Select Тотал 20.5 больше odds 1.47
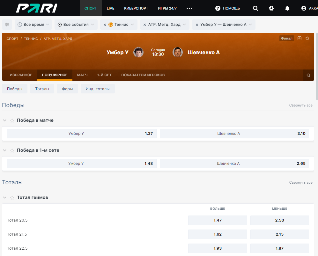This screenshot has width=318, height=256. (218, 220)
